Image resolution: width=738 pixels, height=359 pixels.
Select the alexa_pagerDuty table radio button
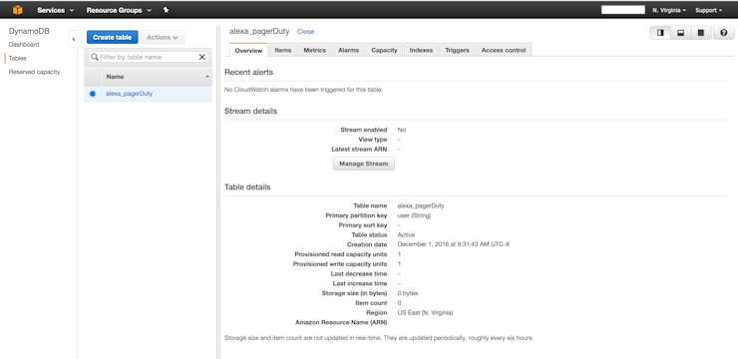pyautogui.click(x=92, y=94)
